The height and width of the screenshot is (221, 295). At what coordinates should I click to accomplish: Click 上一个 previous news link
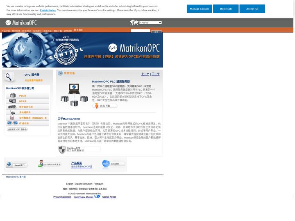coord(145,74)
